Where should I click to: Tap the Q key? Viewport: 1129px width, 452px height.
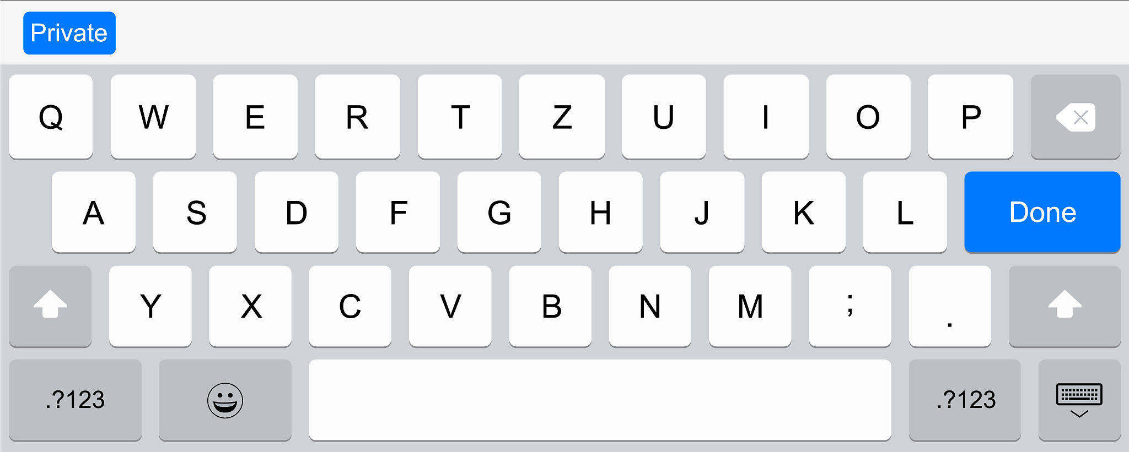point(51,117)
